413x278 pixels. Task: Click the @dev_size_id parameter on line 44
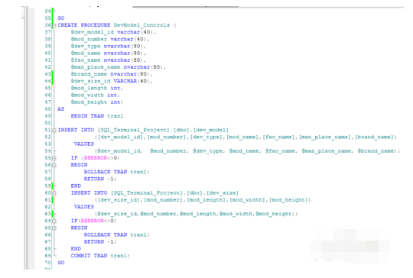pos(90,81)
